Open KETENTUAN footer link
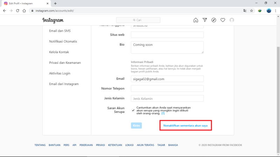Image resolution: width=280 pixels, height=157 pixels. 115,145
